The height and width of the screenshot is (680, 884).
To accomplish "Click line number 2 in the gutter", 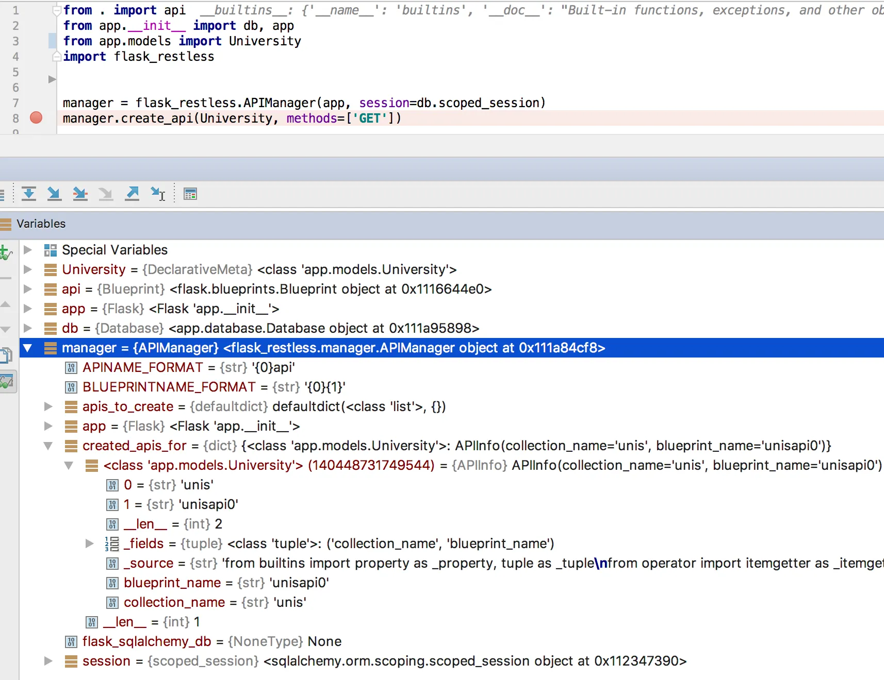I will (15, 26).
